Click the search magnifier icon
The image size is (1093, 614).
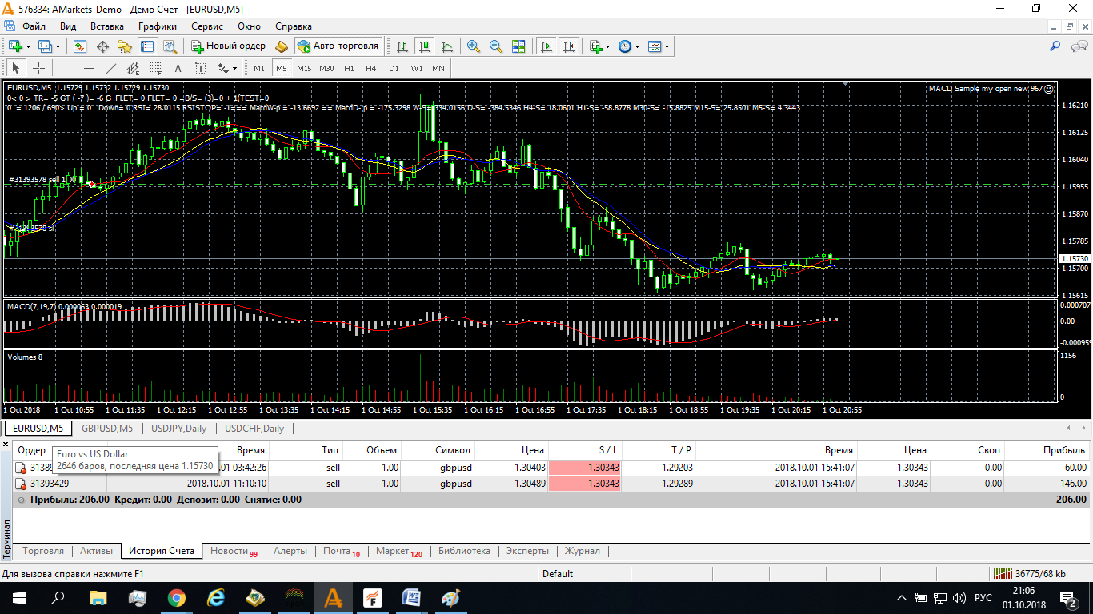1055,46
